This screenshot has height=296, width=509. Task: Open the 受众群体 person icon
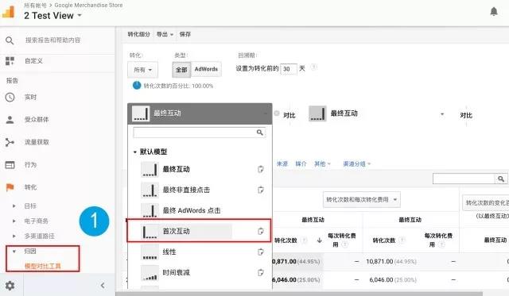coord(10,120)
